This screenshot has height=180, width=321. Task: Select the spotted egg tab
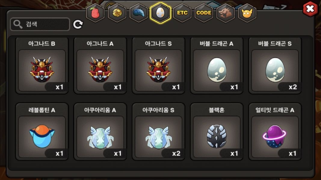coord(160,13)
